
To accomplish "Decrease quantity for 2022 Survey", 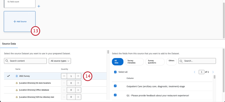I will 64,76.
